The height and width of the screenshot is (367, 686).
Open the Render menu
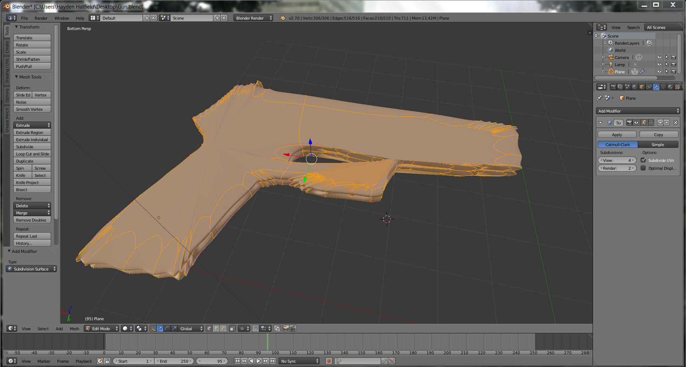(41, 18)
